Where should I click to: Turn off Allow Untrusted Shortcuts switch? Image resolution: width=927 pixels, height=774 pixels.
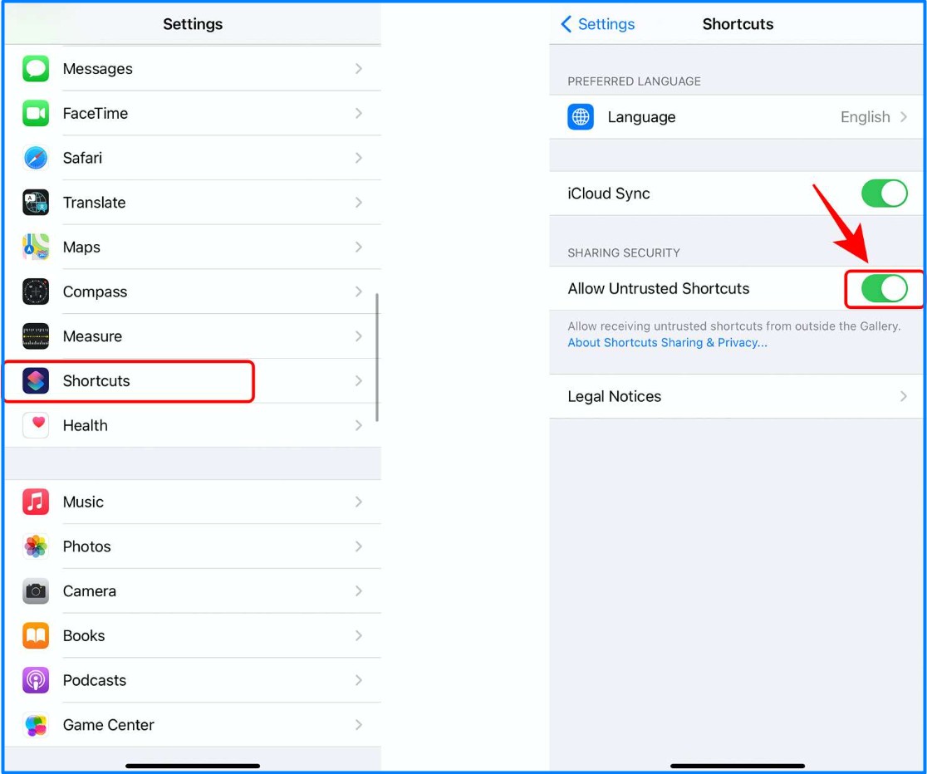click(x=884, y=289)
